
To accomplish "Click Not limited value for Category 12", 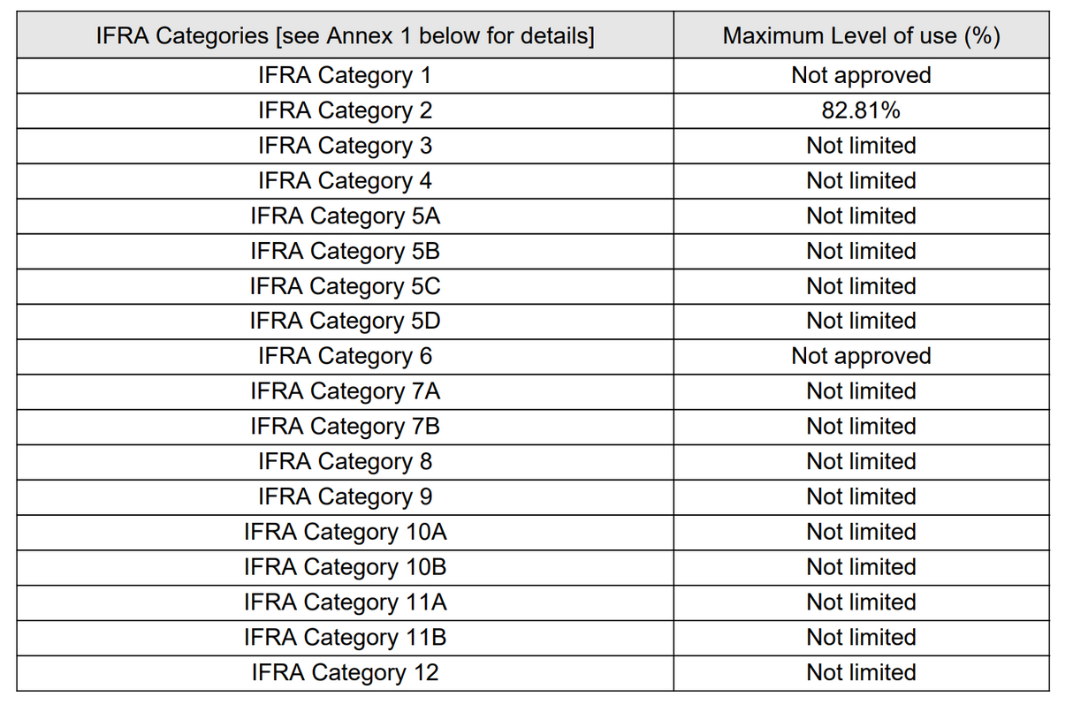I will click(861, 672).
